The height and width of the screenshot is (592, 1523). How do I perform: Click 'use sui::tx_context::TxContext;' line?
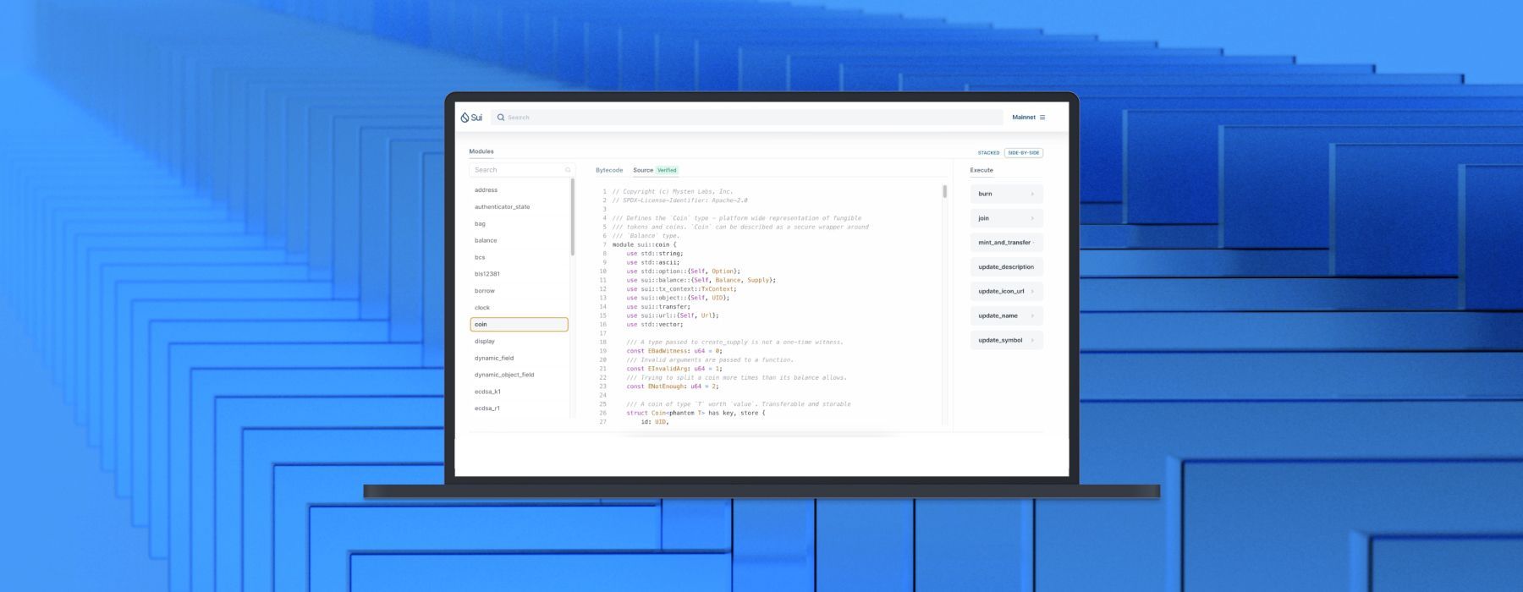click(x=681, y=289)
